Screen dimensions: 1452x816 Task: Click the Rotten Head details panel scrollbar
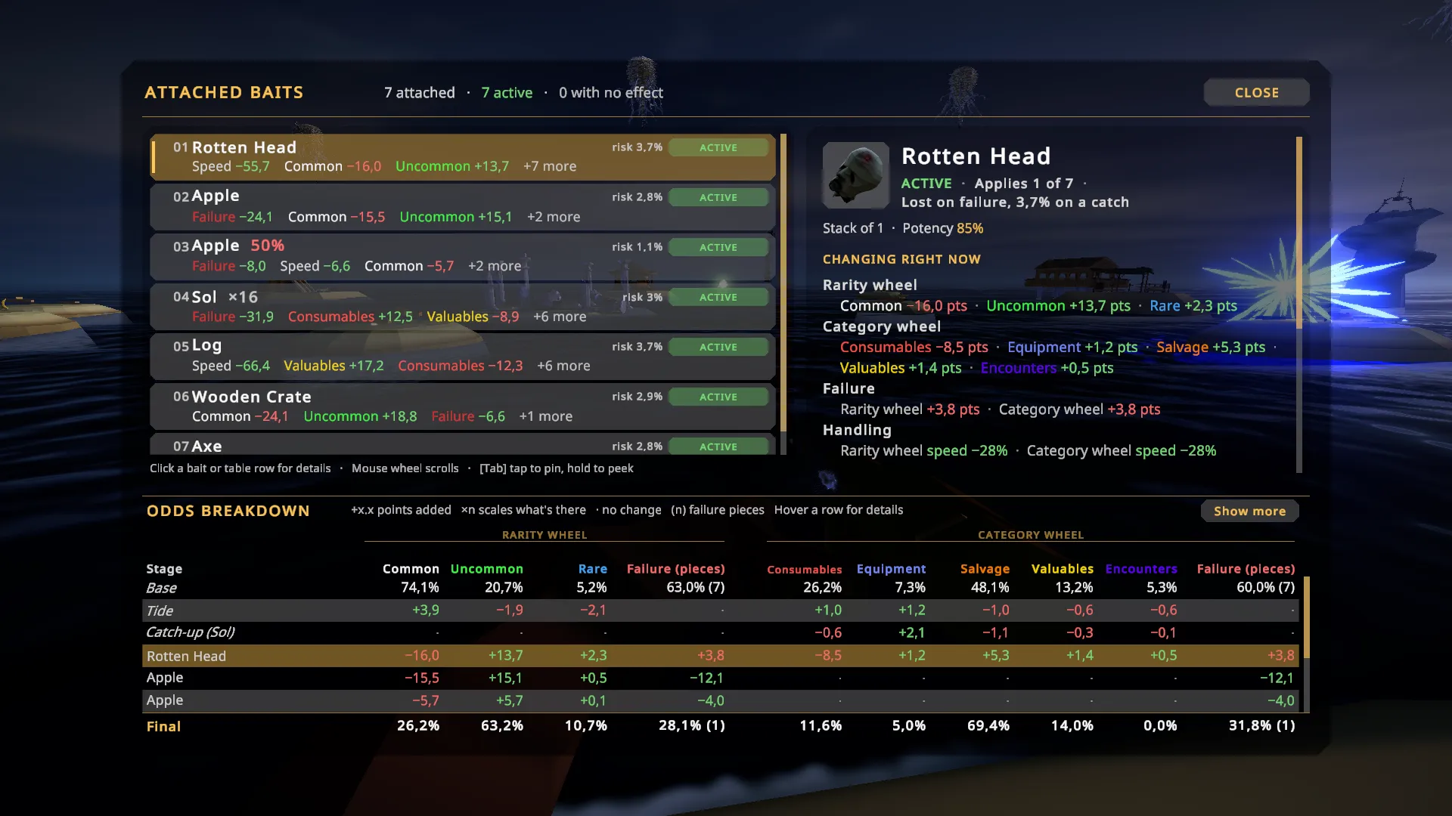[x=1299, y=232]
